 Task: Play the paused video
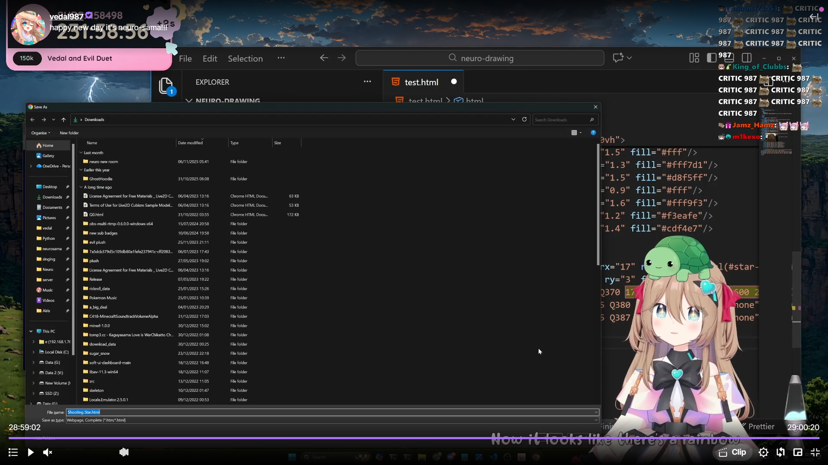31,452
